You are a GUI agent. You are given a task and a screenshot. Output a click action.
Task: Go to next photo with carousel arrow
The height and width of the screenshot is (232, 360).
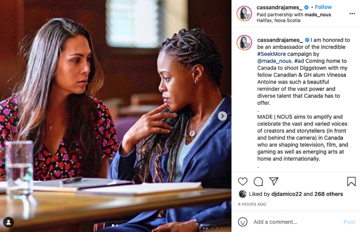222,116
